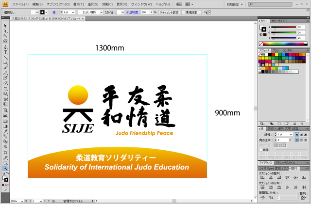Click the red R color slider
Screen dimensions: 311x204
coord(283,27)
